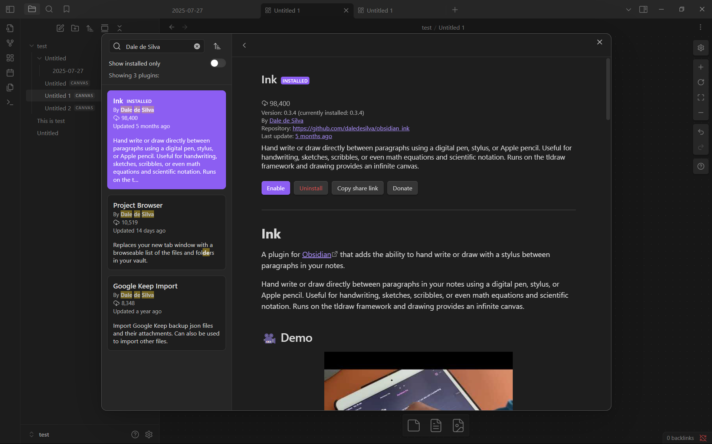The image size is (712, 444).
Task: Add media from vault to canvas
Action: tap(458, 425)
